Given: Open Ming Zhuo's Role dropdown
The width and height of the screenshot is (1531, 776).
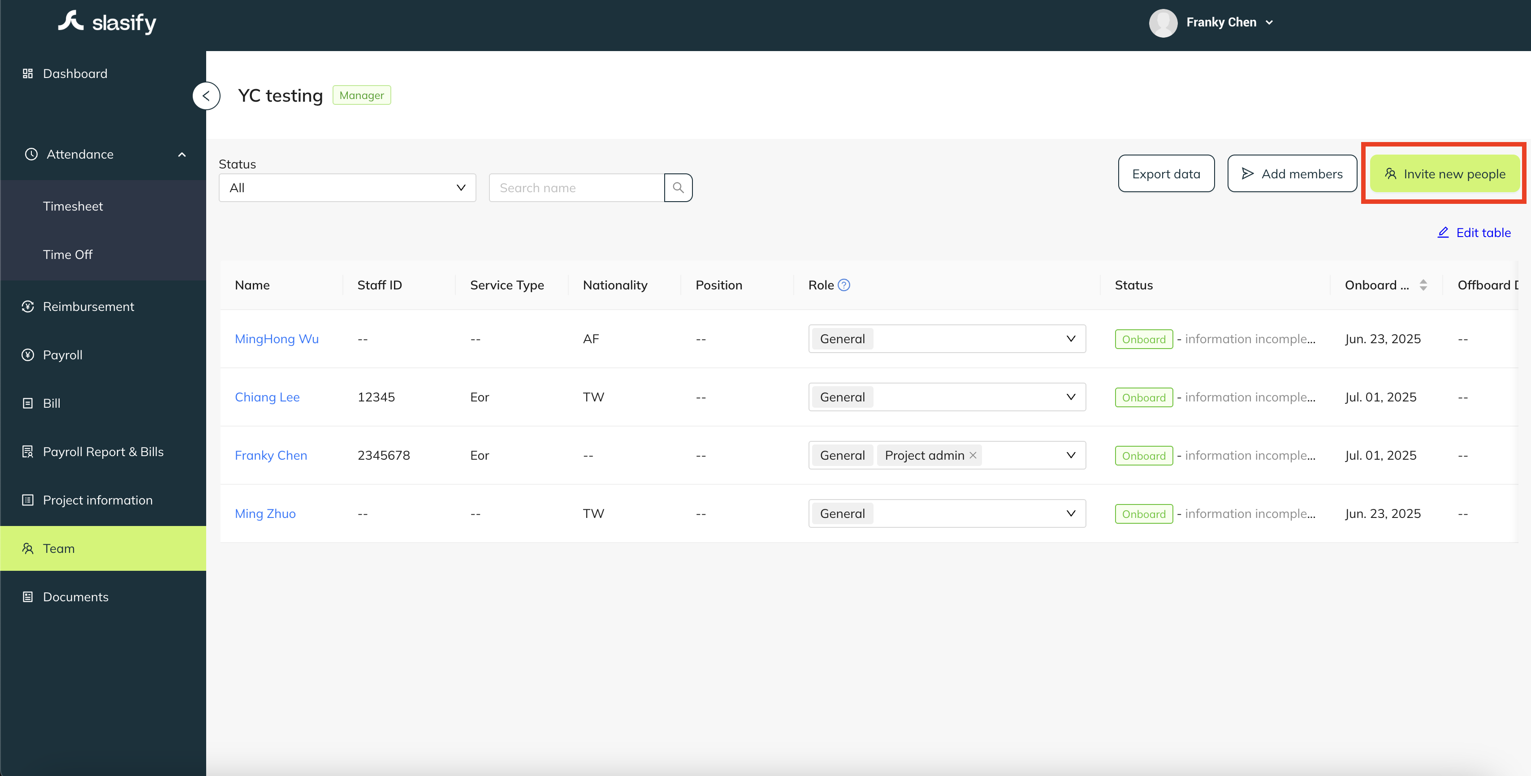Looking at the screenshot, I should pyautogui.click(x=947, y=513).
